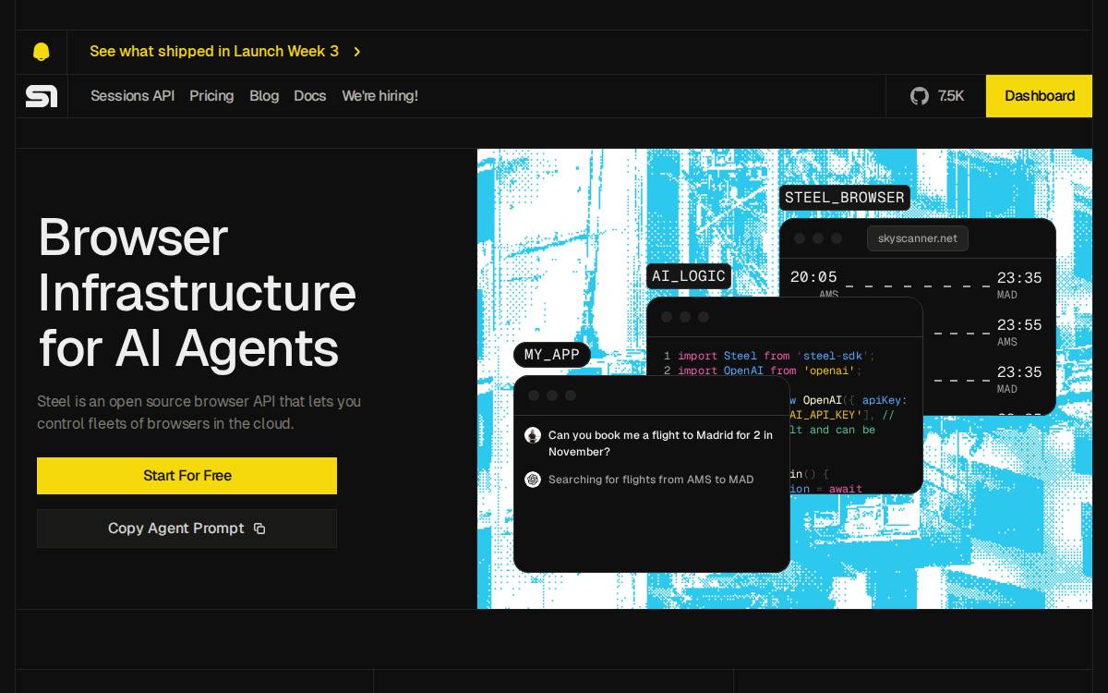The image size is (1108, 693).
Task: Click the MY_APP label tag
Action: 552,355
